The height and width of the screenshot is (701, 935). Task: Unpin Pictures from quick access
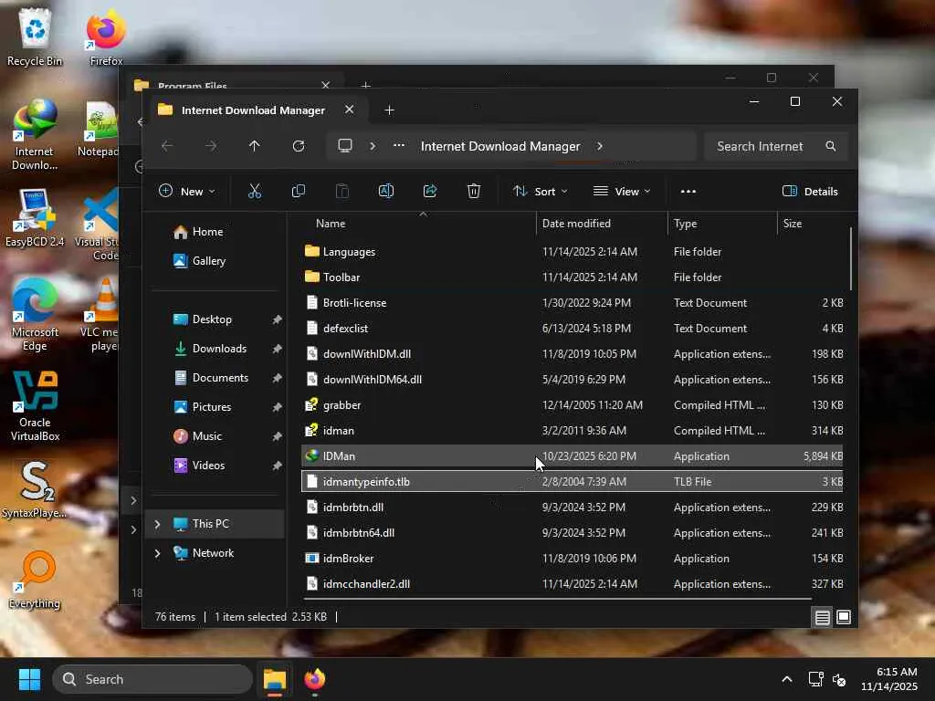click(x=277, y=407)
